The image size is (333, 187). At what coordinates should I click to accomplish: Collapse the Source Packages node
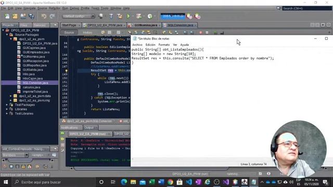pos(7,35)
